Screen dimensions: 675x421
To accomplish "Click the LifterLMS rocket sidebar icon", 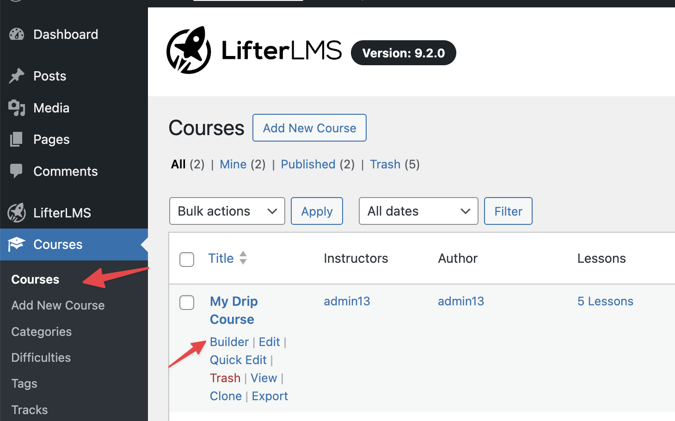I will point(17,213).
